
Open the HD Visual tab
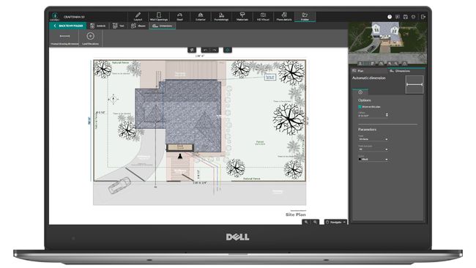click(x=263, y=17)
